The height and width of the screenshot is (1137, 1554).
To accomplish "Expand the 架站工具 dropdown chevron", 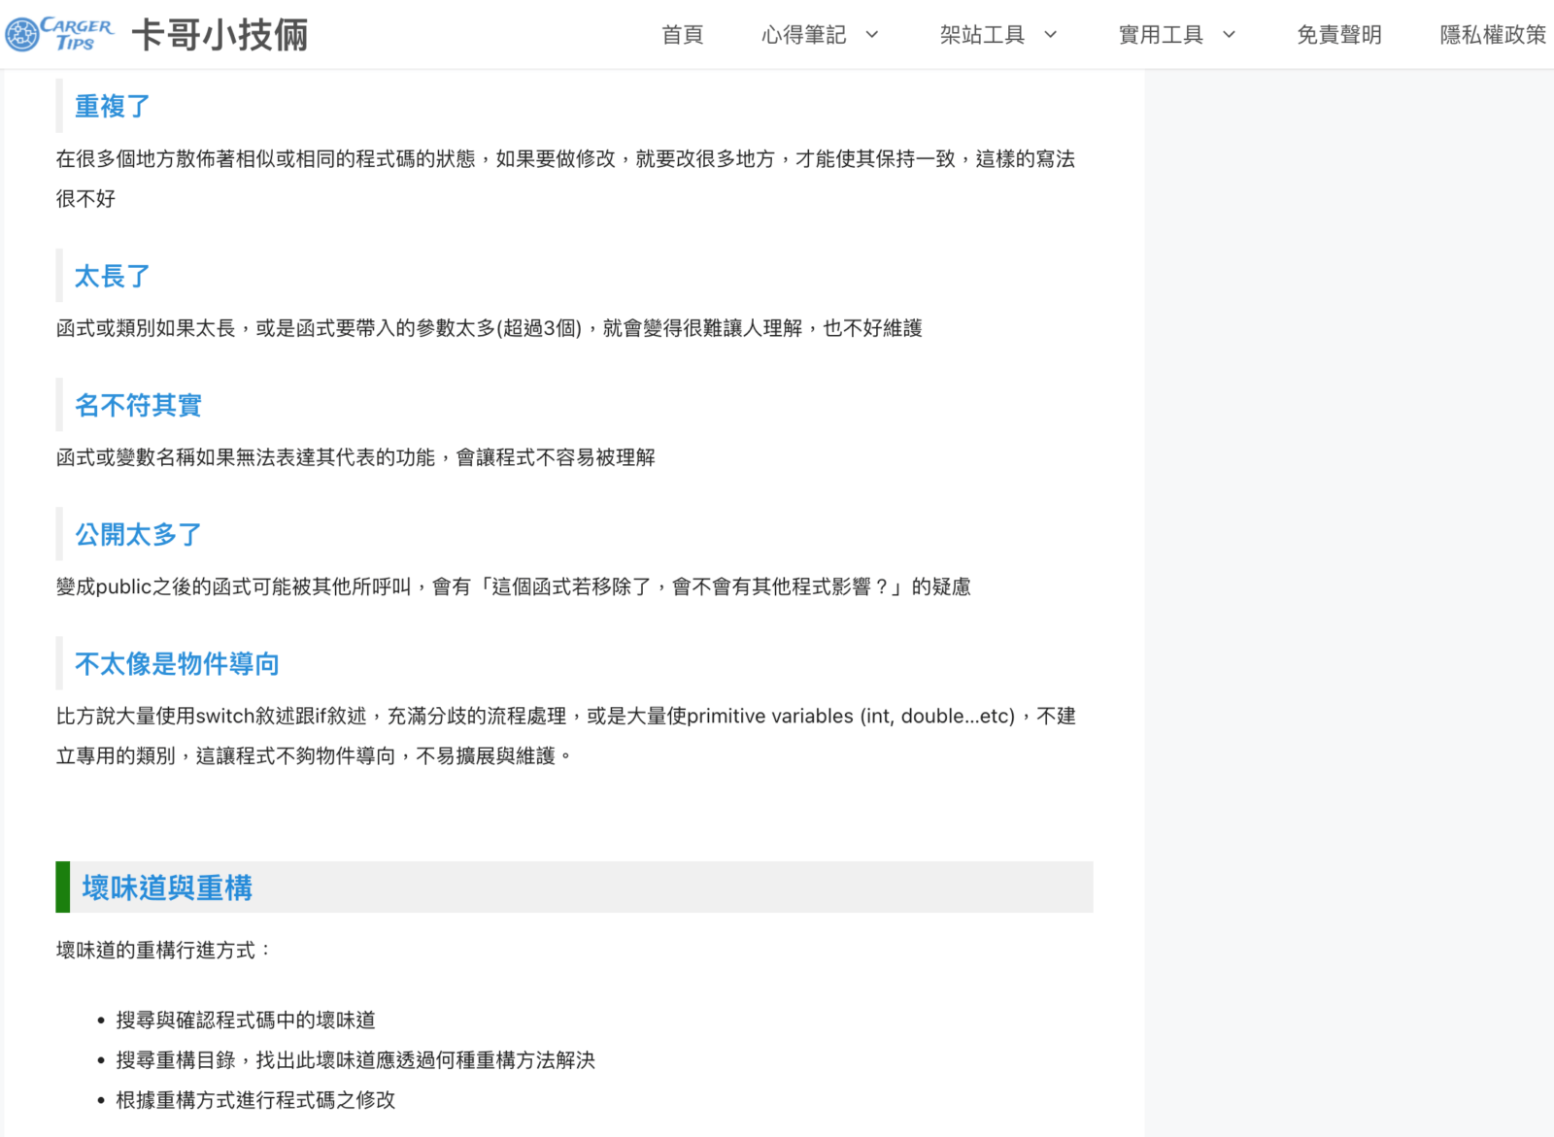I will tap(1050, 35).
